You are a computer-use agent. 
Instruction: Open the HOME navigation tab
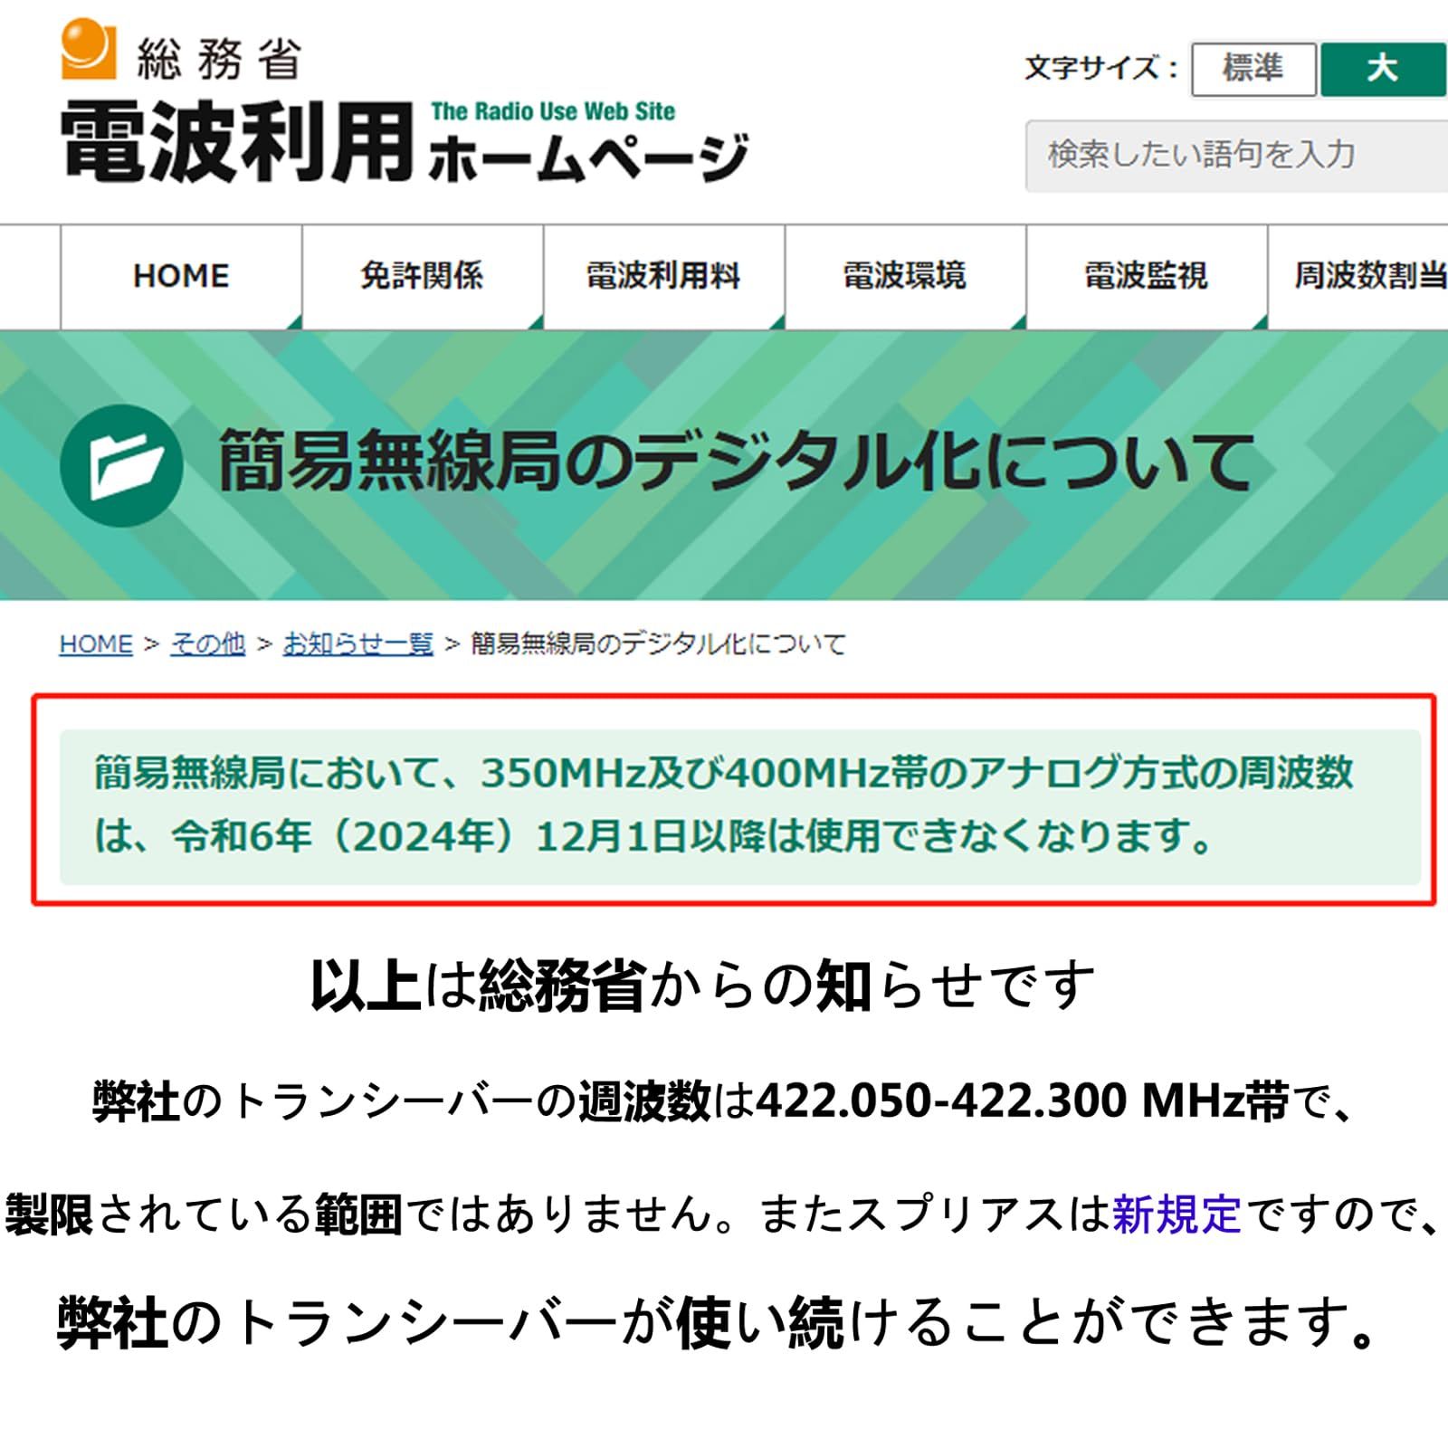181,276
